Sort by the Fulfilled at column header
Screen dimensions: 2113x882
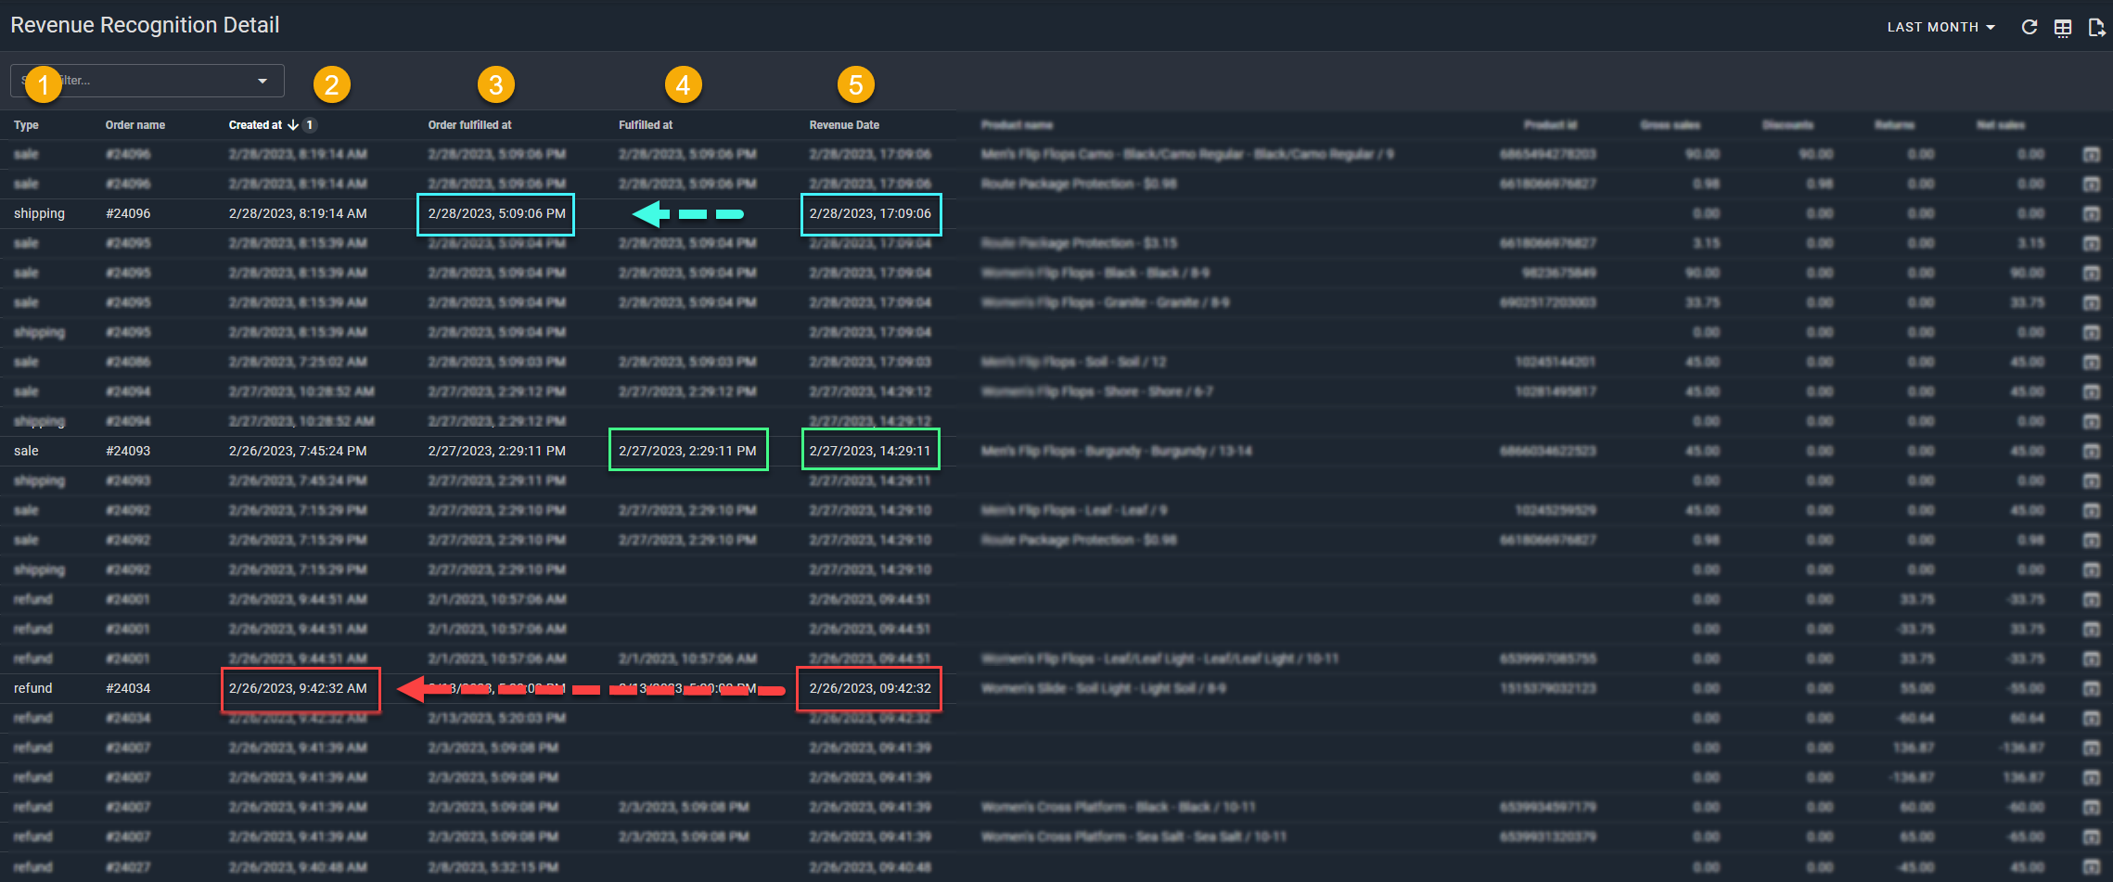click(646, 125)
